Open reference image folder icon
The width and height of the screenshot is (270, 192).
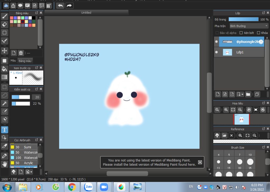click(x=224, y=135)
